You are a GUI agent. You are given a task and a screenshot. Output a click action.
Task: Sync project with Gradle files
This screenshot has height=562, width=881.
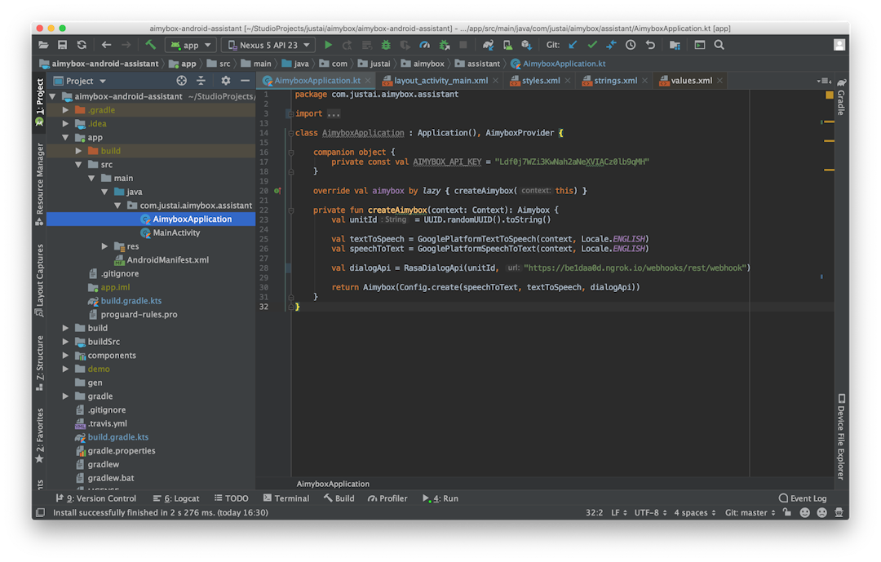[488, 45]
